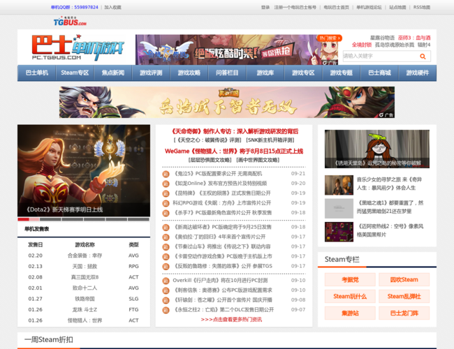Open the 站点地图 link
This screenshot has height=349, width=454.
tap(397, 7)
